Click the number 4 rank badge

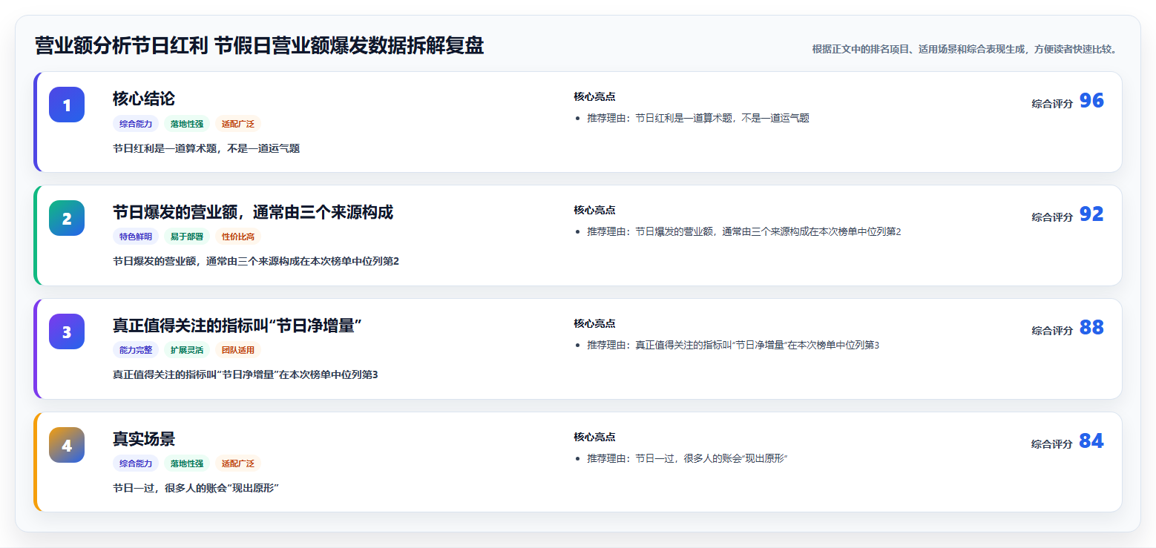tap(67, 445)
